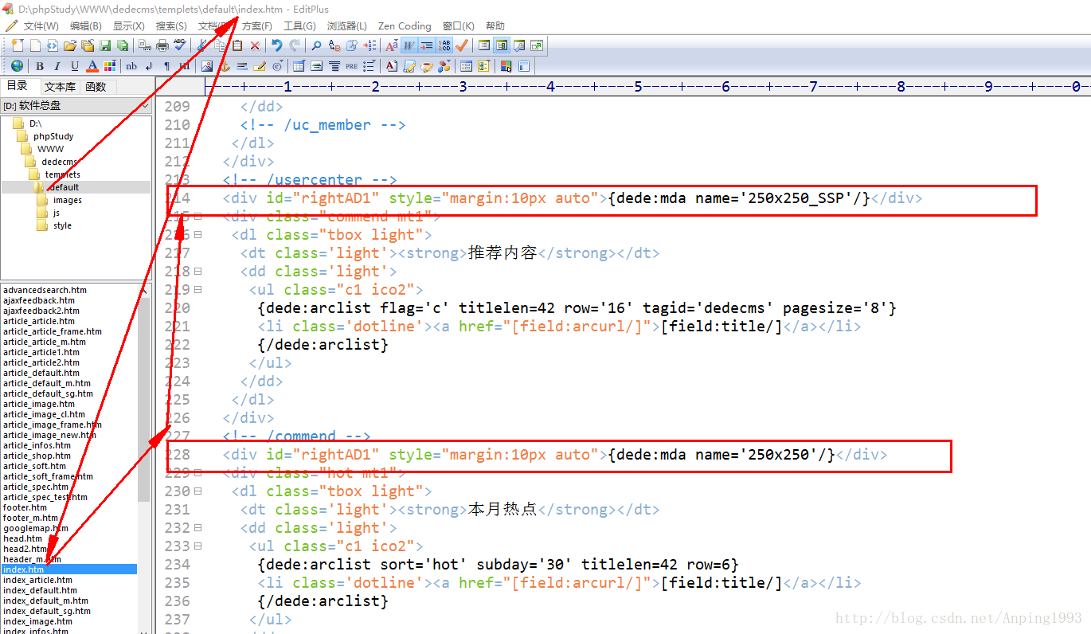Click the Redo arrow icon
This screenshot has height=634, width=1091.
pos(295,45)
